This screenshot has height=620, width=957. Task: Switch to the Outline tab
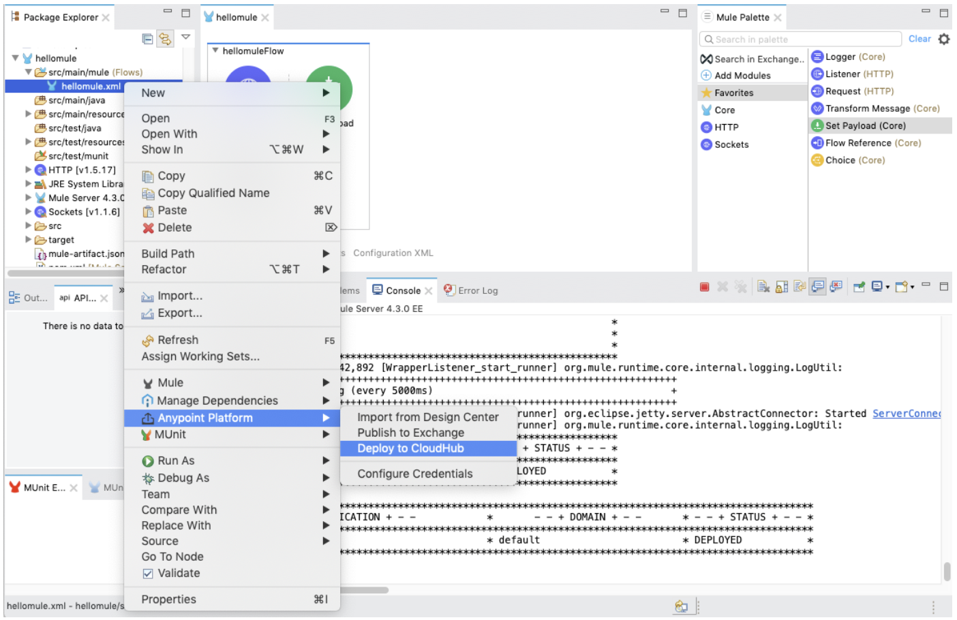[x=29, y=298]
